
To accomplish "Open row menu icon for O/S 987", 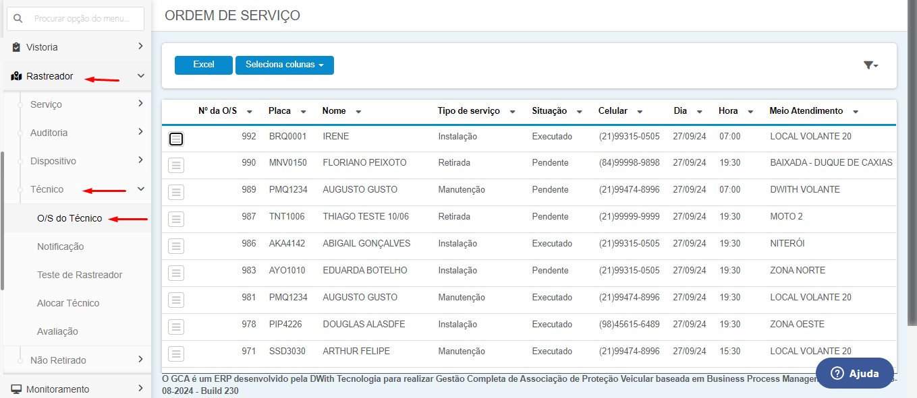I will [176, 219].
